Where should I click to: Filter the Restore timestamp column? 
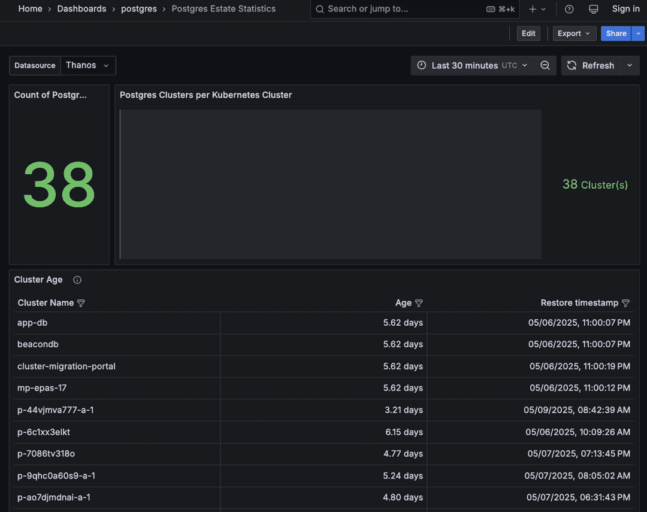point(625,303)
